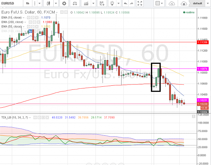Select the 1h timeframe button

(x=28, y=3)
